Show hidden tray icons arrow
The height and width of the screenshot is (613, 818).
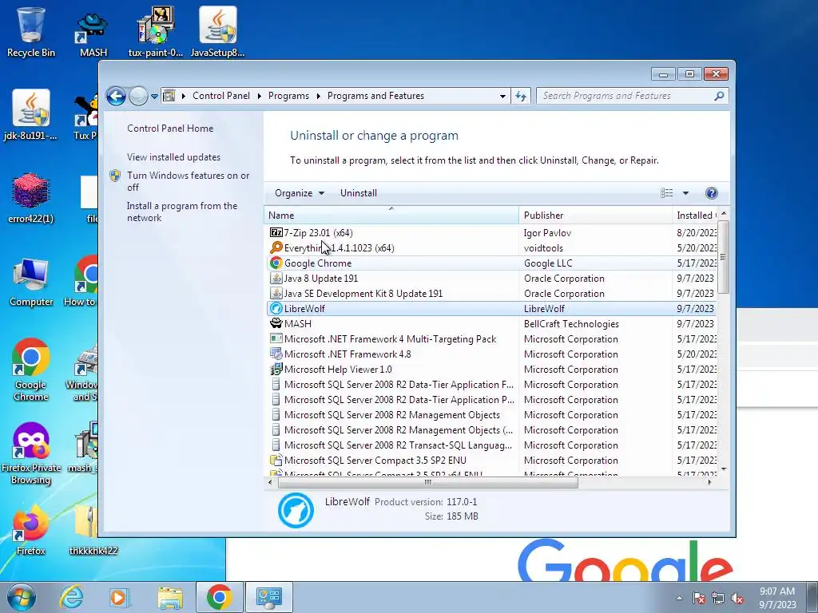pos(679,598)
